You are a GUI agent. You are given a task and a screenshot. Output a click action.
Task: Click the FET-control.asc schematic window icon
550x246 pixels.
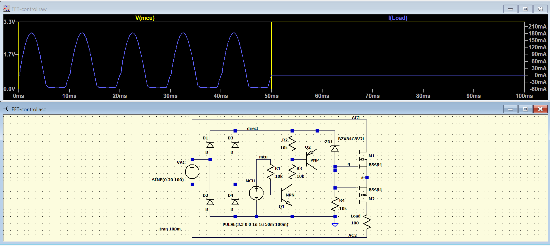pyautogui.click(x=7, y=109)
